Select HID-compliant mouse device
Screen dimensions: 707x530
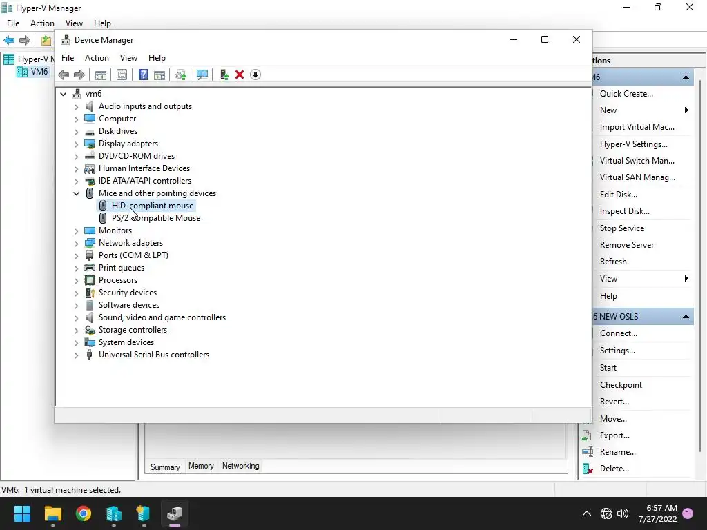click(153, 206)
